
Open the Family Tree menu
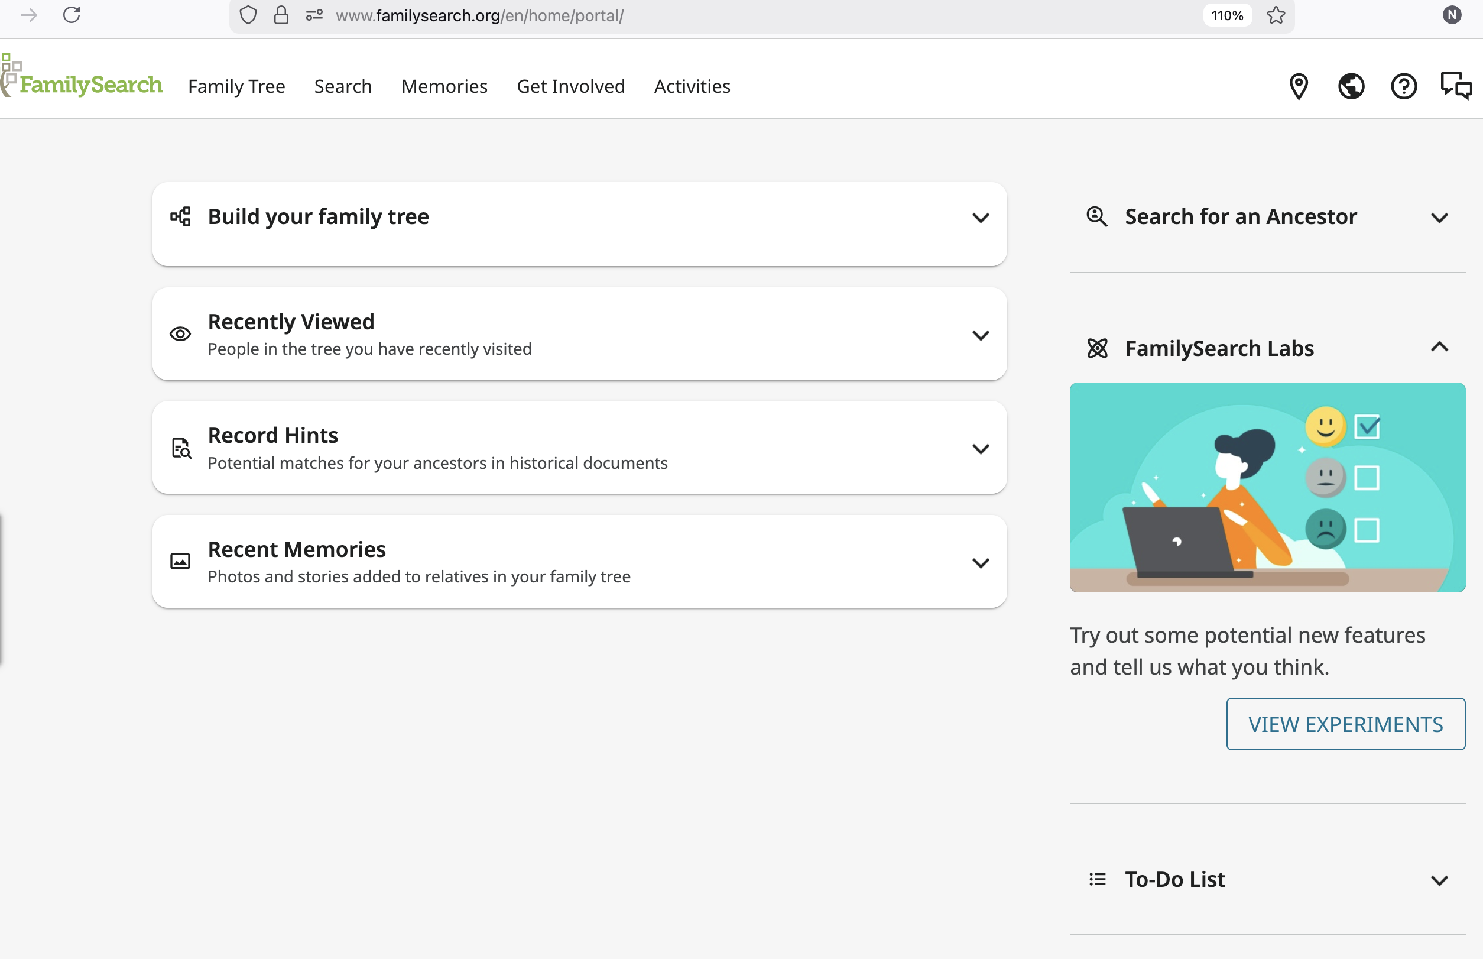point(236,86)
